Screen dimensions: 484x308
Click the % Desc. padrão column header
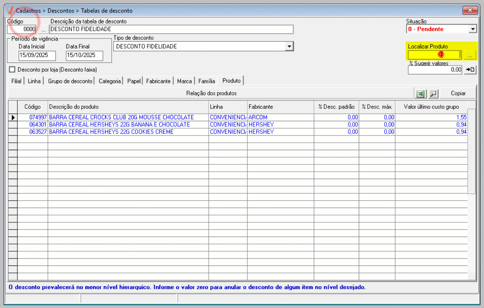[x=336, y=107]
